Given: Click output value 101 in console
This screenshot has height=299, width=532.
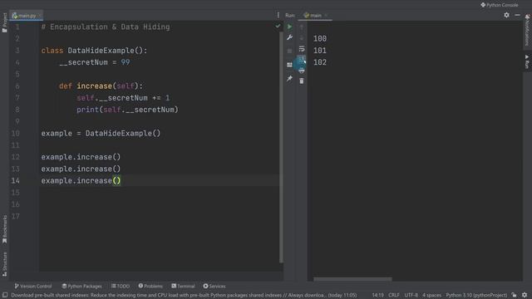Looking at the screenshot, I should point(320,51).
